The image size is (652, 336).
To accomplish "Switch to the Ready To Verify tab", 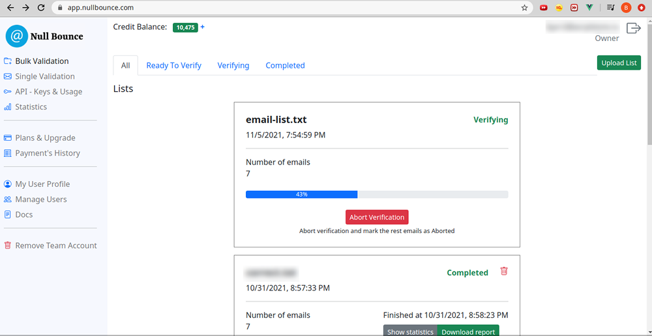I will point(174,66).
